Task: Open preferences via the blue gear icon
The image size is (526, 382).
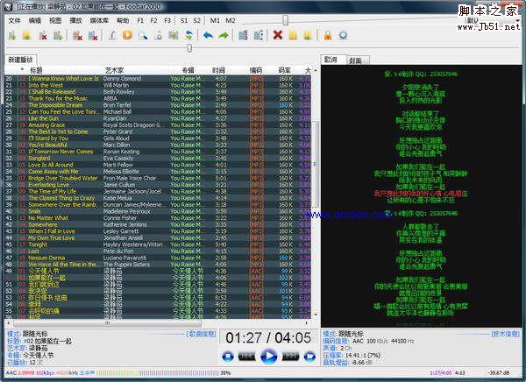Action: click(343, 35)
